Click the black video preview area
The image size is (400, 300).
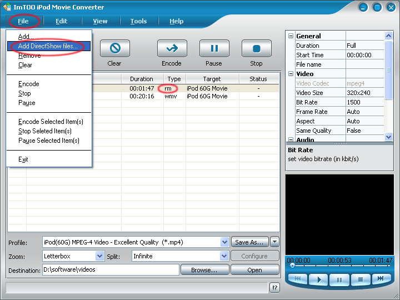coord(339,214)
